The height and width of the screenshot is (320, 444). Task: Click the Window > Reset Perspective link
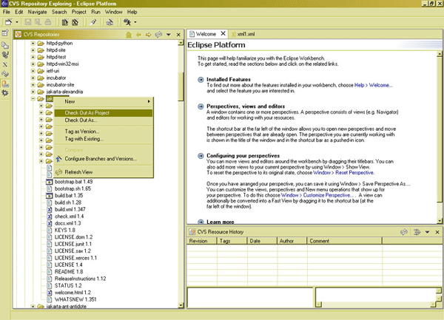(344, 173)
